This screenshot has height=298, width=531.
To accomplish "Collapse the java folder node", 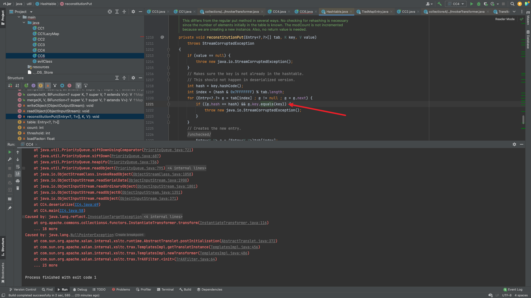I will tap(24, 23).
